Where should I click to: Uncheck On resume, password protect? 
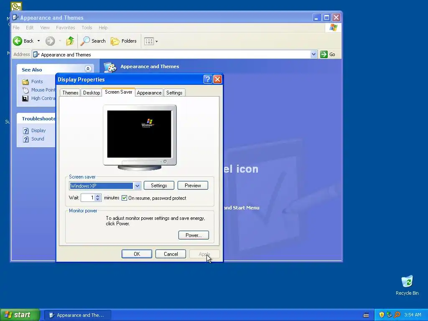124,198
